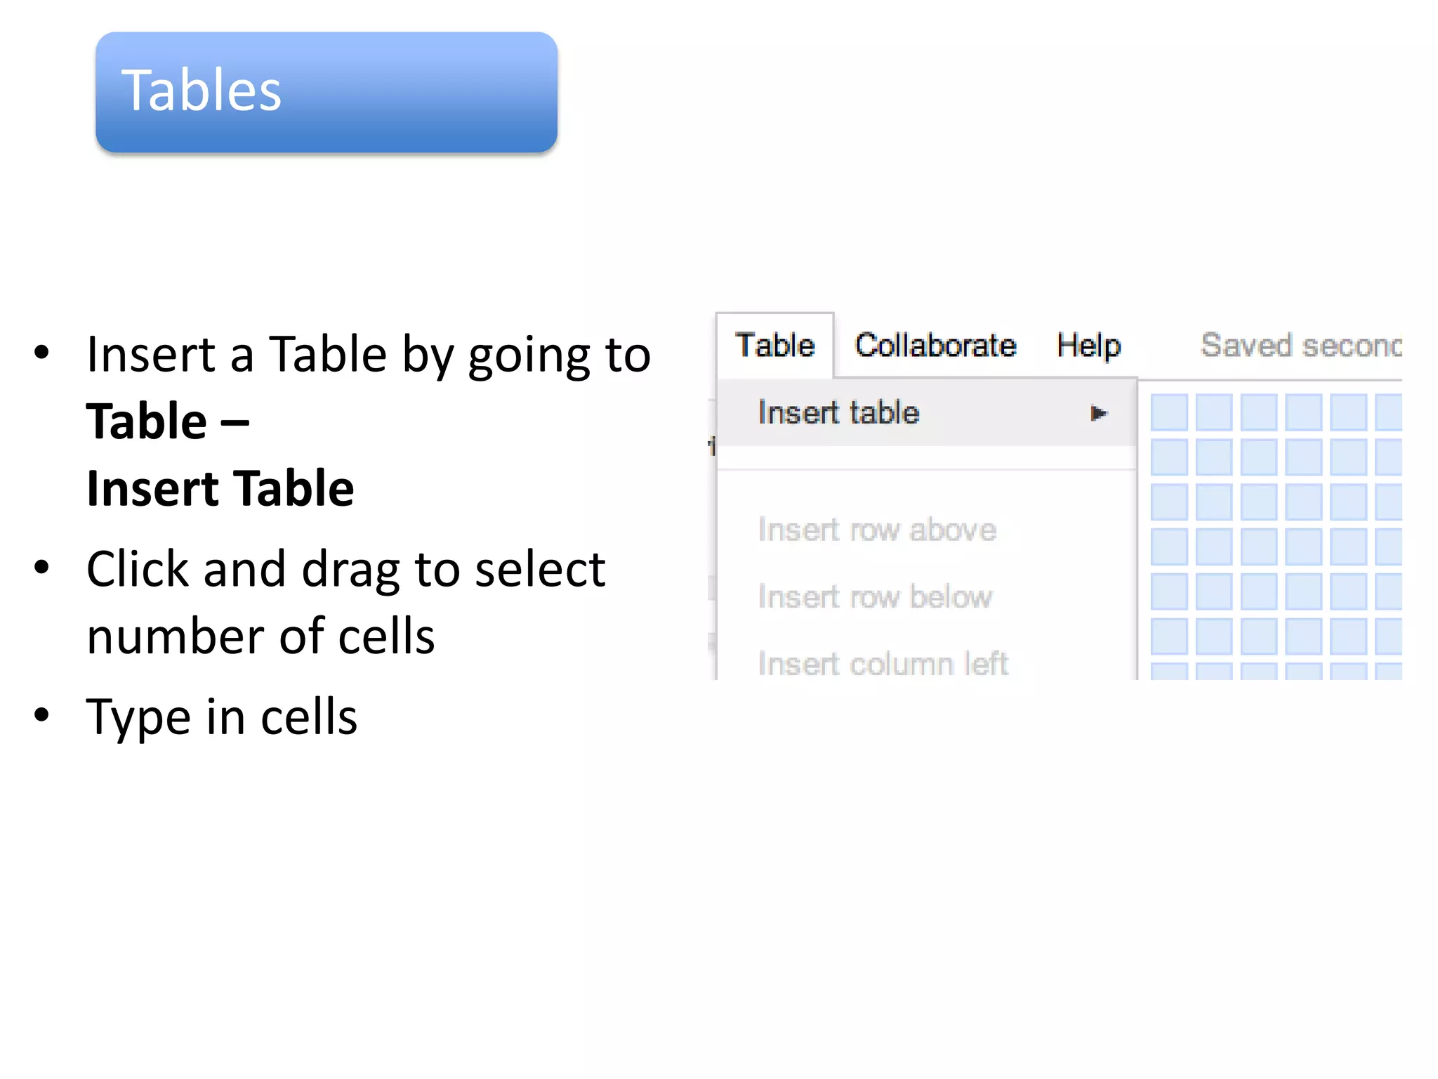Select third column, third row grid cell
Image resolution: width=1438 pixels, height=1079 pixels.
[1259, 502]
